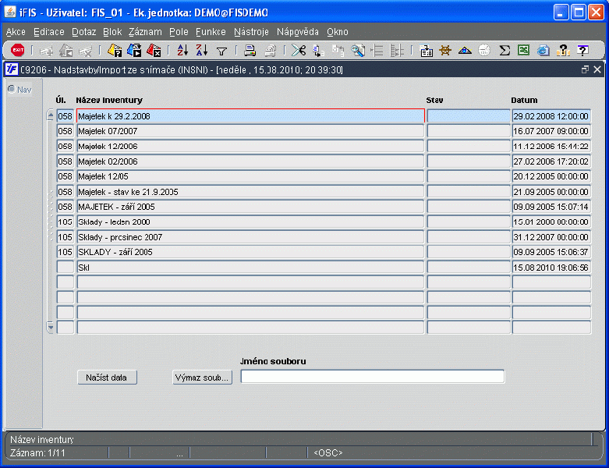Sort ascending with the A-Z icon
The height and width of the screenshot is (468, 609).
click(182, 51)
